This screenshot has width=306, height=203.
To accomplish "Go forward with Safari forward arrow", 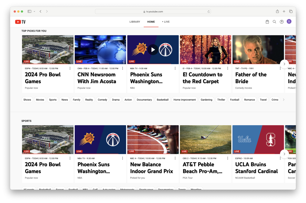I will click(x=47, y=12).
